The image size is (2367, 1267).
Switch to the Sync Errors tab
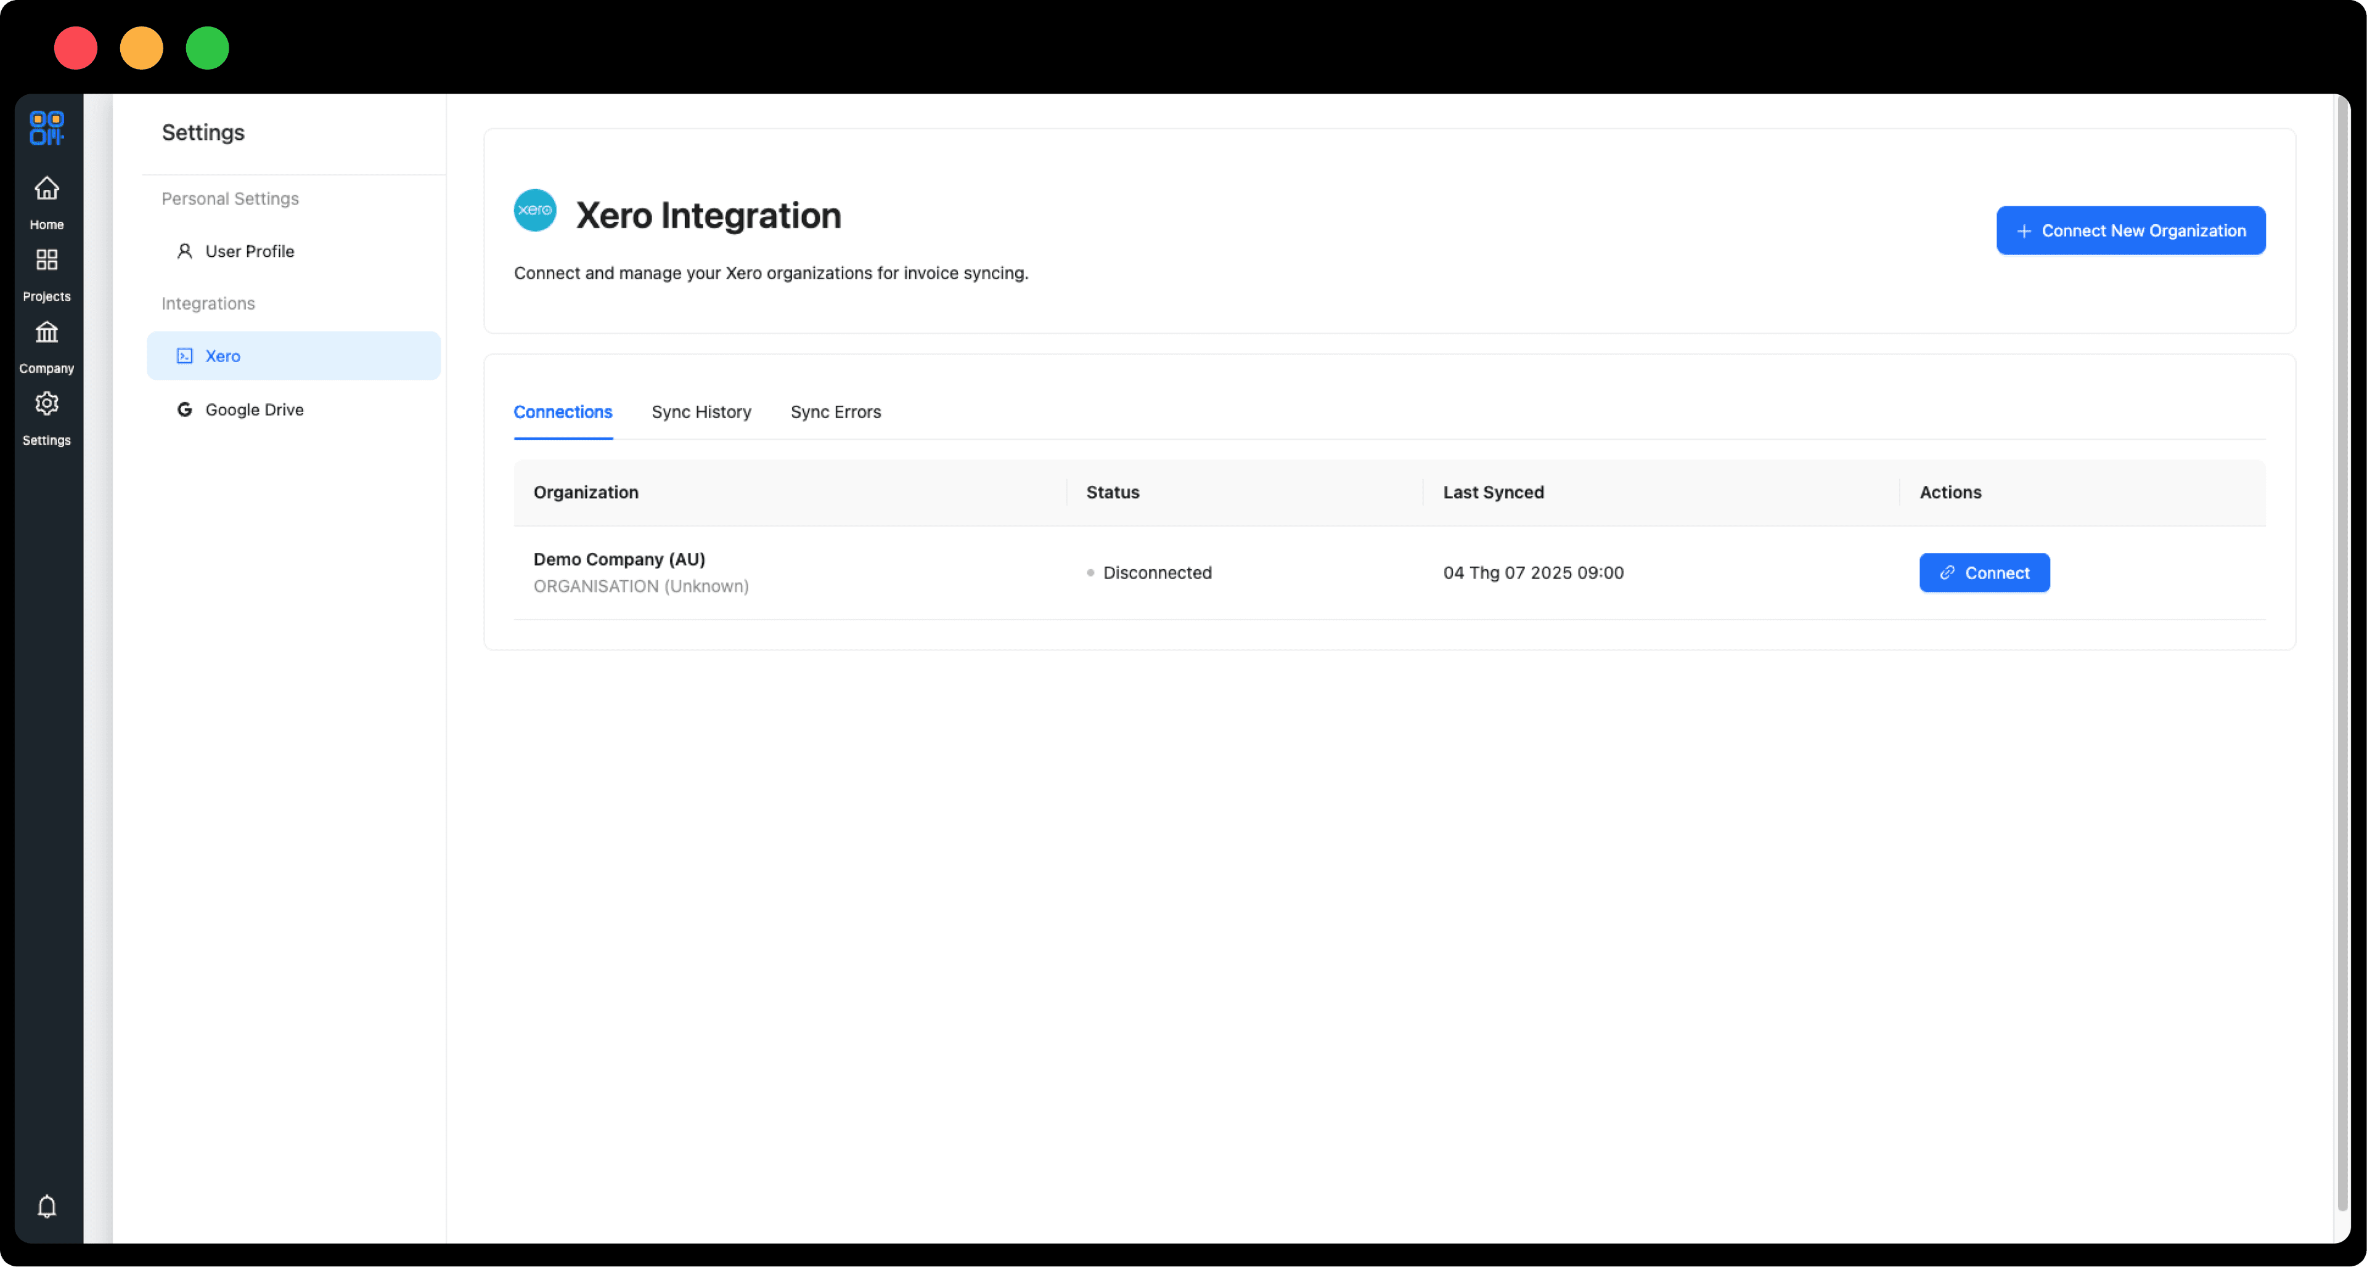pos(835,412)
